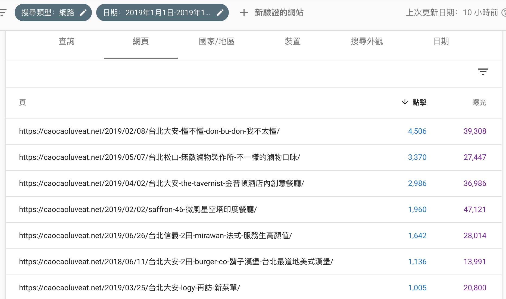Open the 搜尋外觀 tab
506x299 pixels.
367,41
